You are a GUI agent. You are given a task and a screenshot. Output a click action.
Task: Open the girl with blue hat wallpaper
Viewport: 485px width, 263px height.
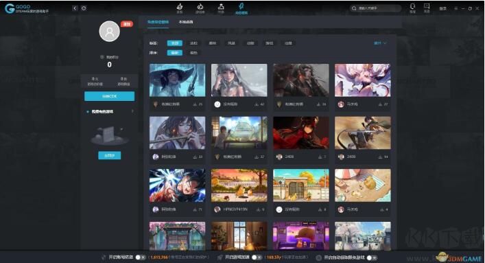point(177,80)
